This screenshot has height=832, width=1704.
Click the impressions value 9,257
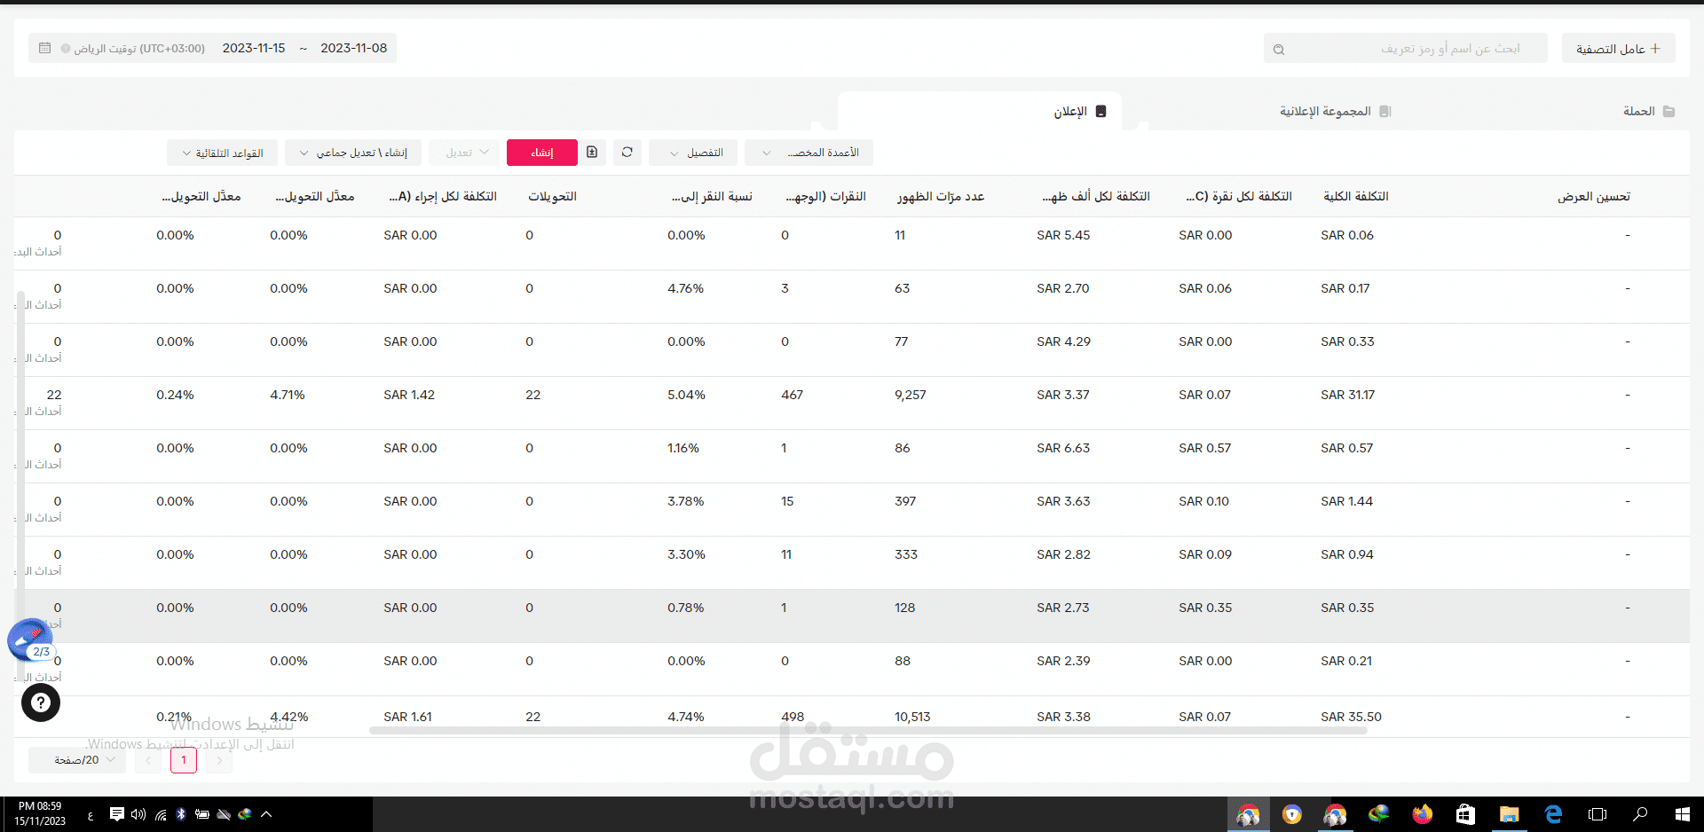(911, 395)
